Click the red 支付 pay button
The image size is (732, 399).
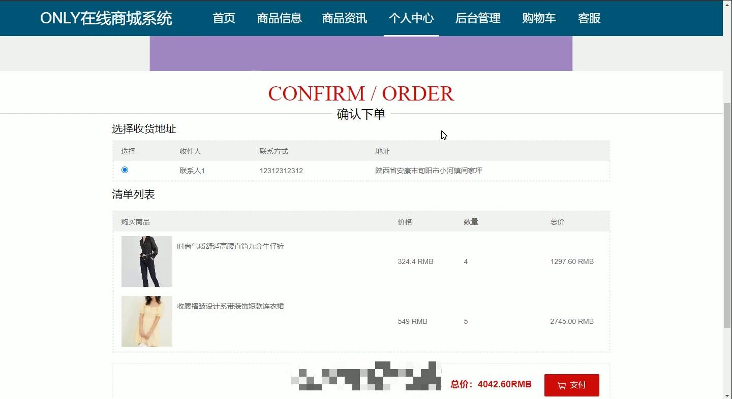click(572, 385)
